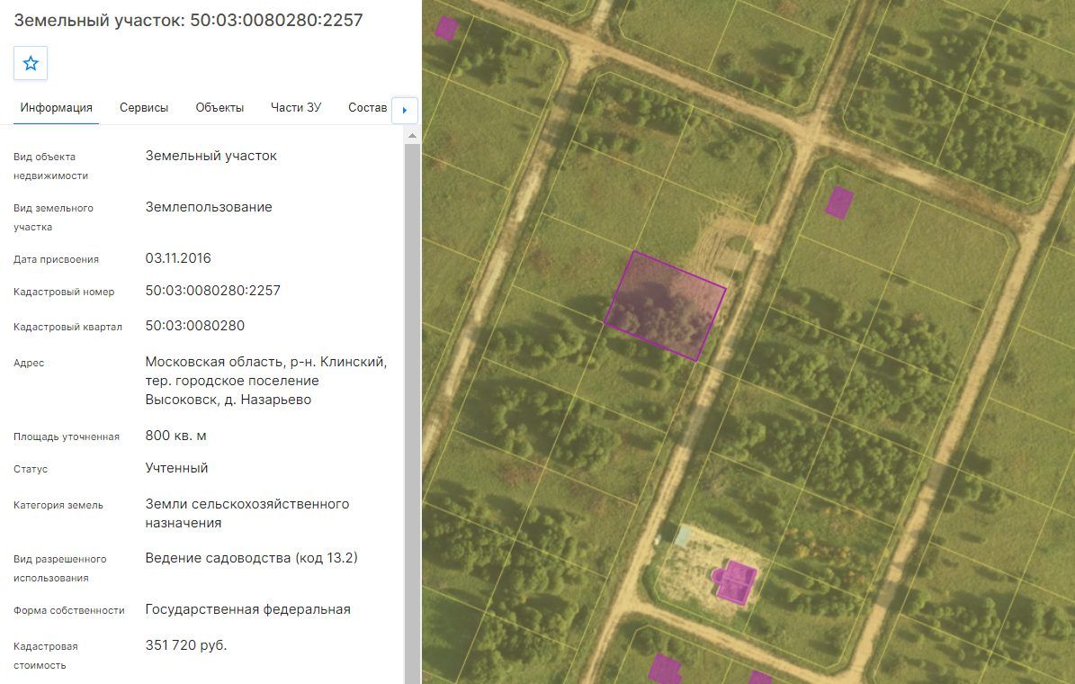Click the Кадастровый номер field label
This screenshot has width=1075, height=684.
tap(65, 292)
